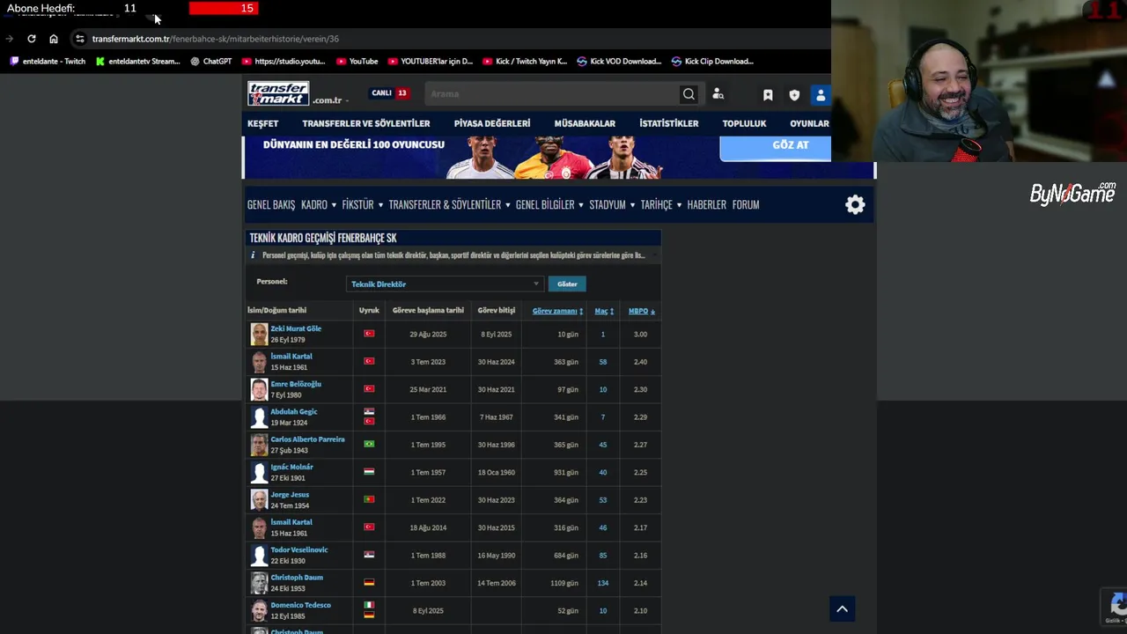Screen dimensions: 1127x634
Task: Click Carlos Alberto Parreira portrait thumbnail
Action: click(x=259, y=445)
